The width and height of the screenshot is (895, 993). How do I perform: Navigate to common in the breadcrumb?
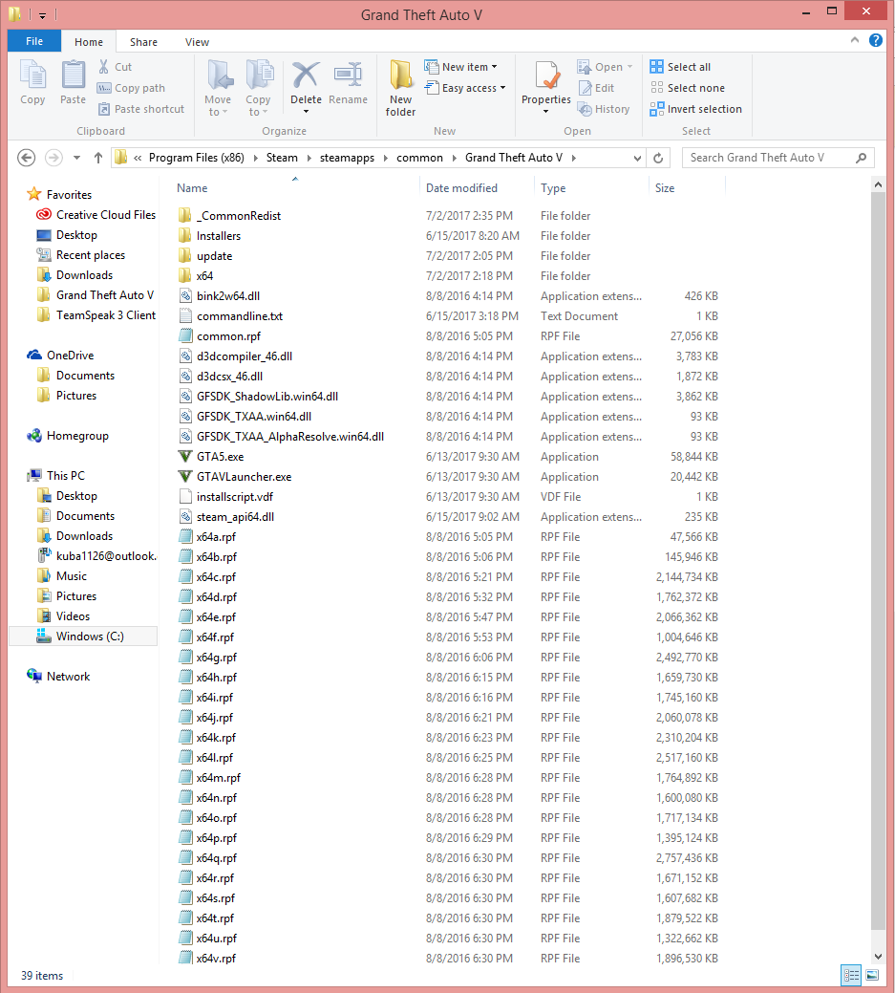[419, 158]
